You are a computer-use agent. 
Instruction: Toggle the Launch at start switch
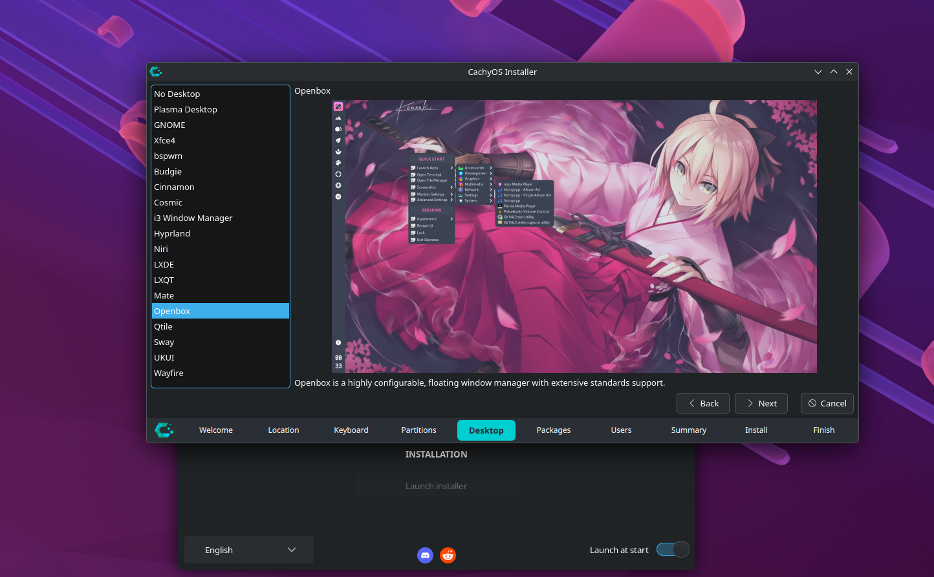pos(672,549)
